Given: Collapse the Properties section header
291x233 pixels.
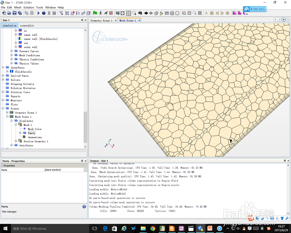Looking at the screenshot, I should [x=2, y=165].
